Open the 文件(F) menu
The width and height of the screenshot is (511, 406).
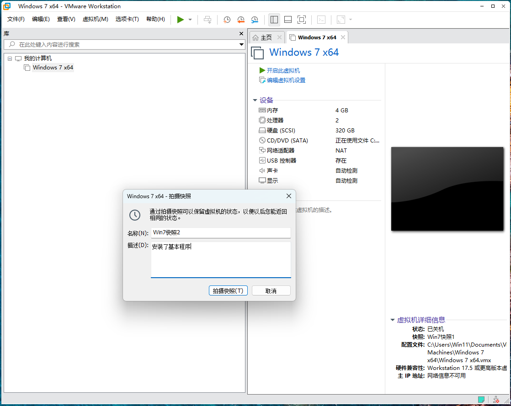16,19
